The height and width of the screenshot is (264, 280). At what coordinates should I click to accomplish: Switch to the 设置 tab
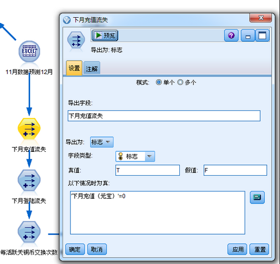[x=74, y=68]
